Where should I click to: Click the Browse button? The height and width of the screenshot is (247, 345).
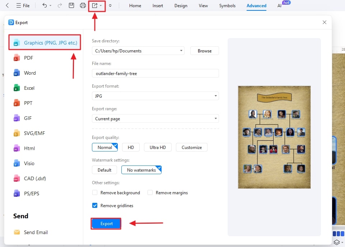tap(204, 51)
